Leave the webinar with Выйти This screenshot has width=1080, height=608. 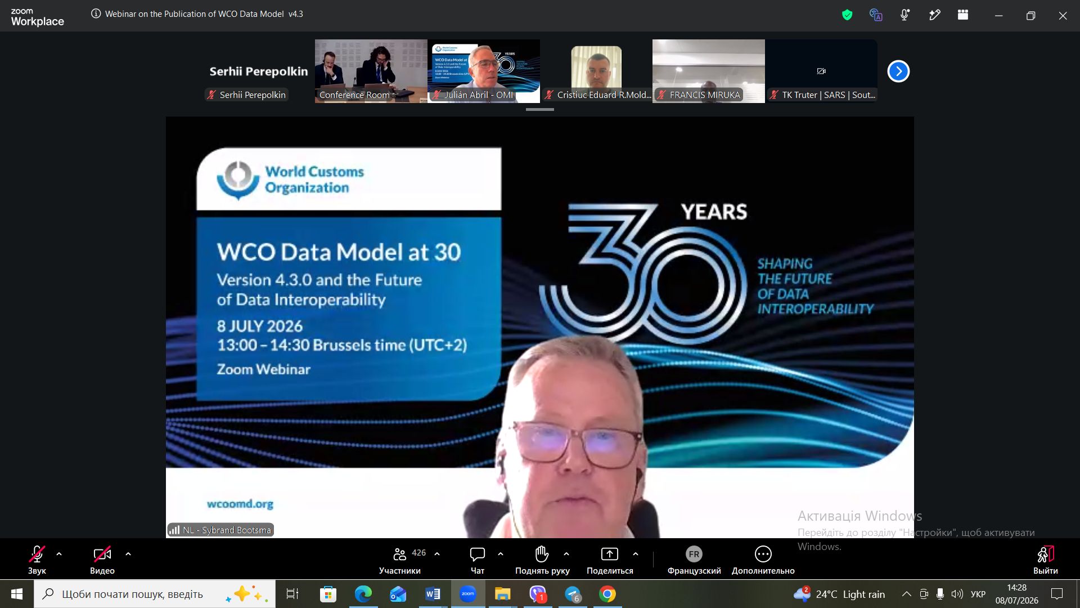click(1045, 560)
